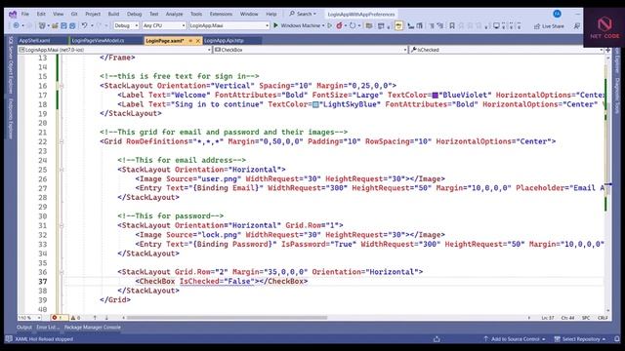Collapse the StackLayout block at line 36
The width and height of the screenshot is (625, 351).
62,272
